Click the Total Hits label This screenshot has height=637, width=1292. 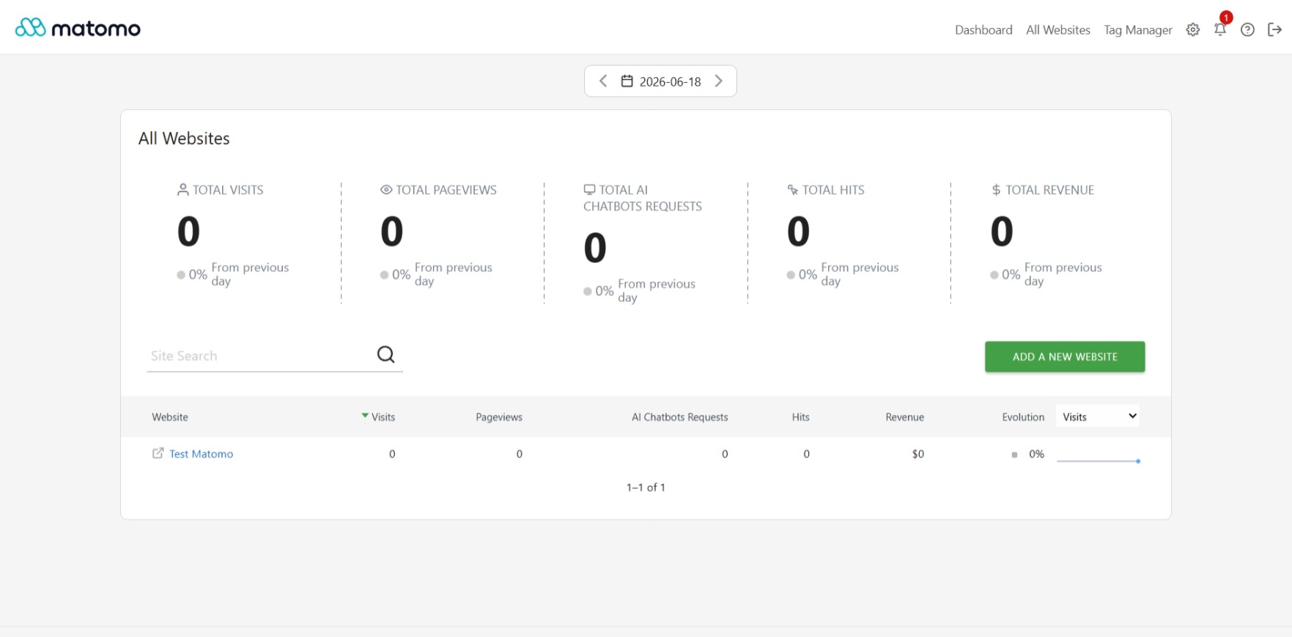(833, 190)
